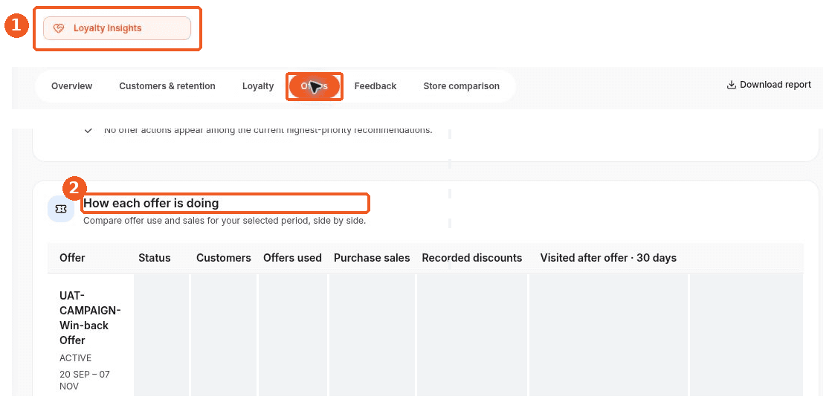Select the highlighted Offers tab
The height and width of the screenshot is (411, 835).
315,86
